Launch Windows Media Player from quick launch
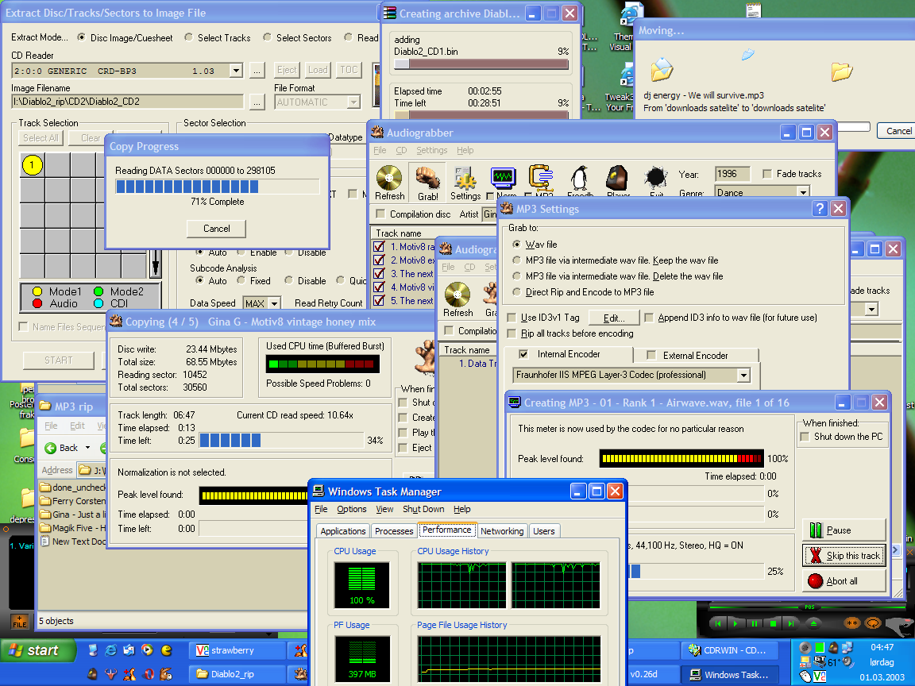915x686 pixels. [148, 649]
